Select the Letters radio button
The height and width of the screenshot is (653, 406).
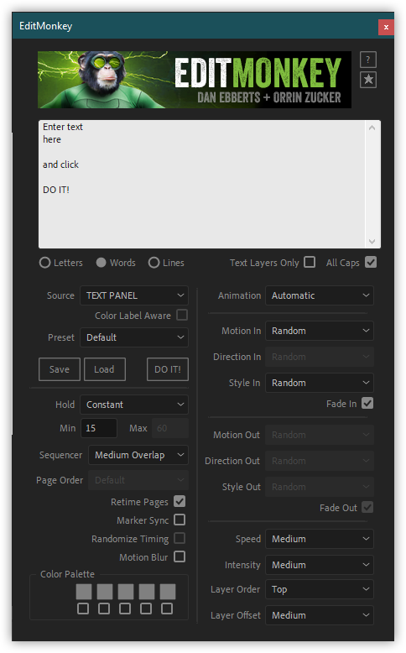pyautogui.click(x=45, y=263)
